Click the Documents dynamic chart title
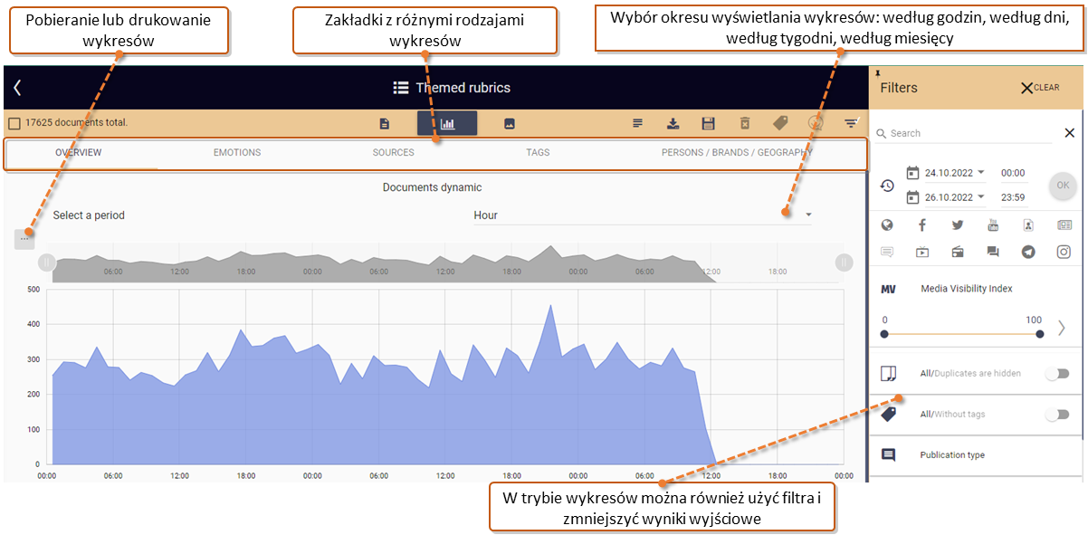 [433, 187]
